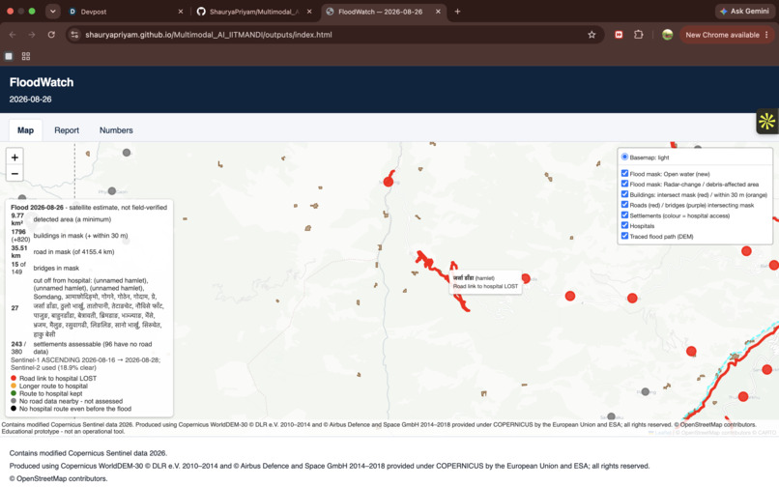779x487 pixels.
Task: Click the 'Road link to hospital LOST' map tooltip
Action: click(x=485, y=282)
